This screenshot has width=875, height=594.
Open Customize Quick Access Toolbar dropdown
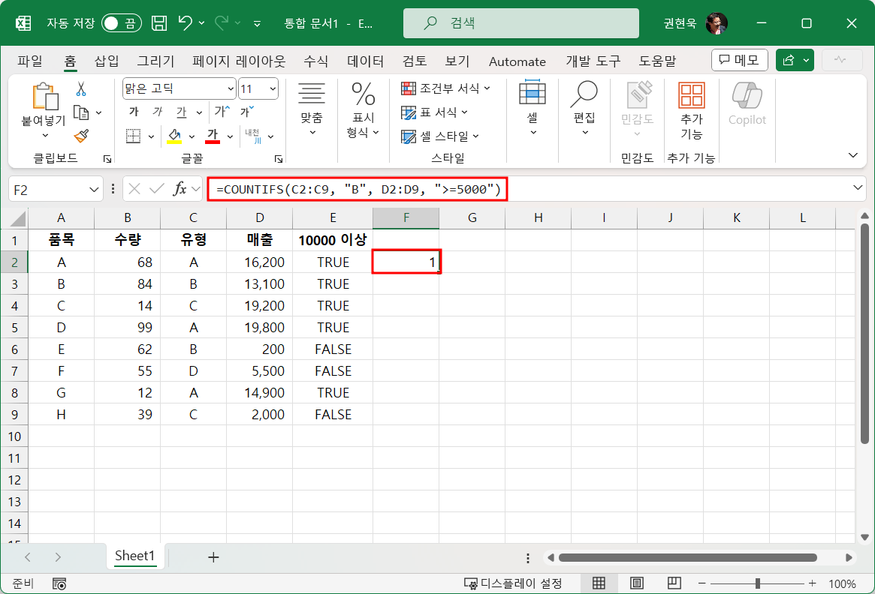[258, 23]
